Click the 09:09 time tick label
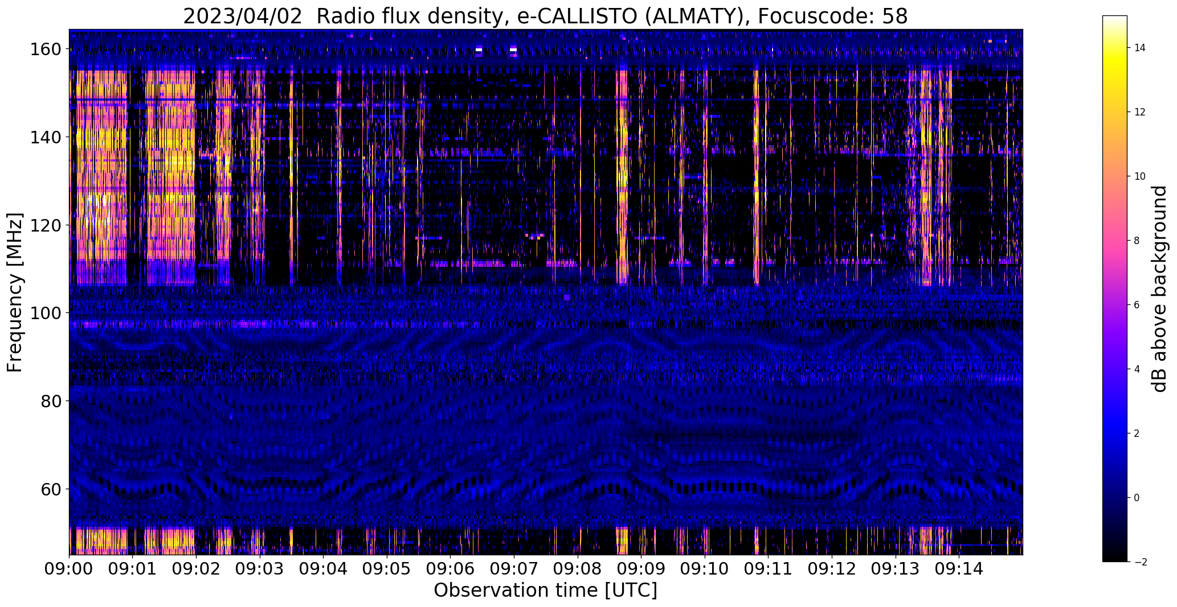 [641, 569]
